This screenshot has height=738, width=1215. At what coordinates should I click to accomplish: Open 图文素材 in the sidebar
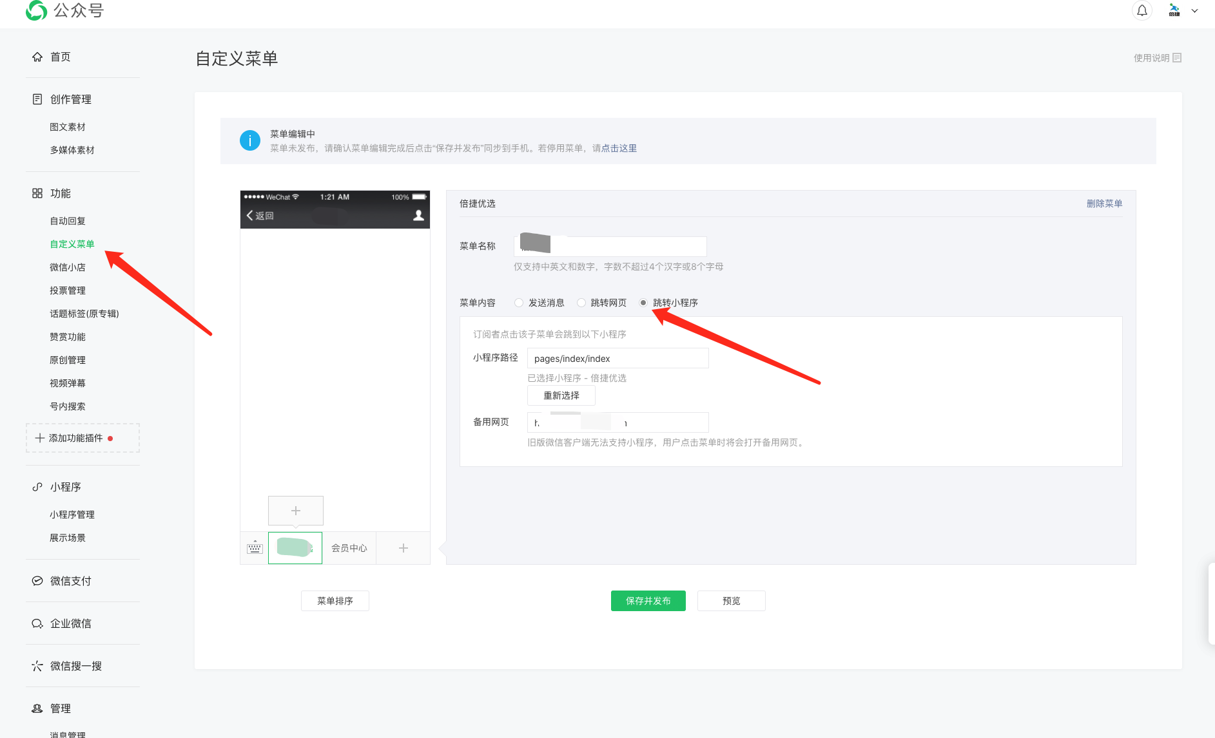click(68, 127)
